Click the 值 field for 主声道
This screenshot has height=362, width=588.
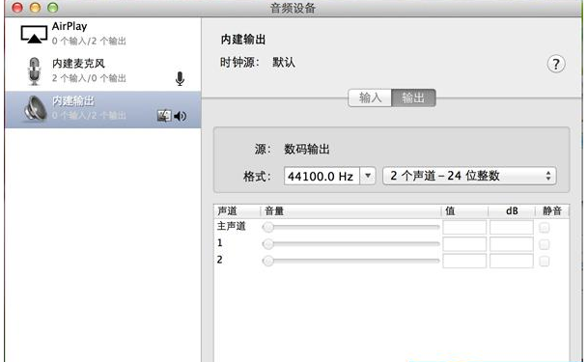coord(464,228)
